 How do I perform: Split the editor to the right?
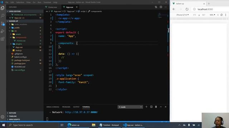[161, 7]
